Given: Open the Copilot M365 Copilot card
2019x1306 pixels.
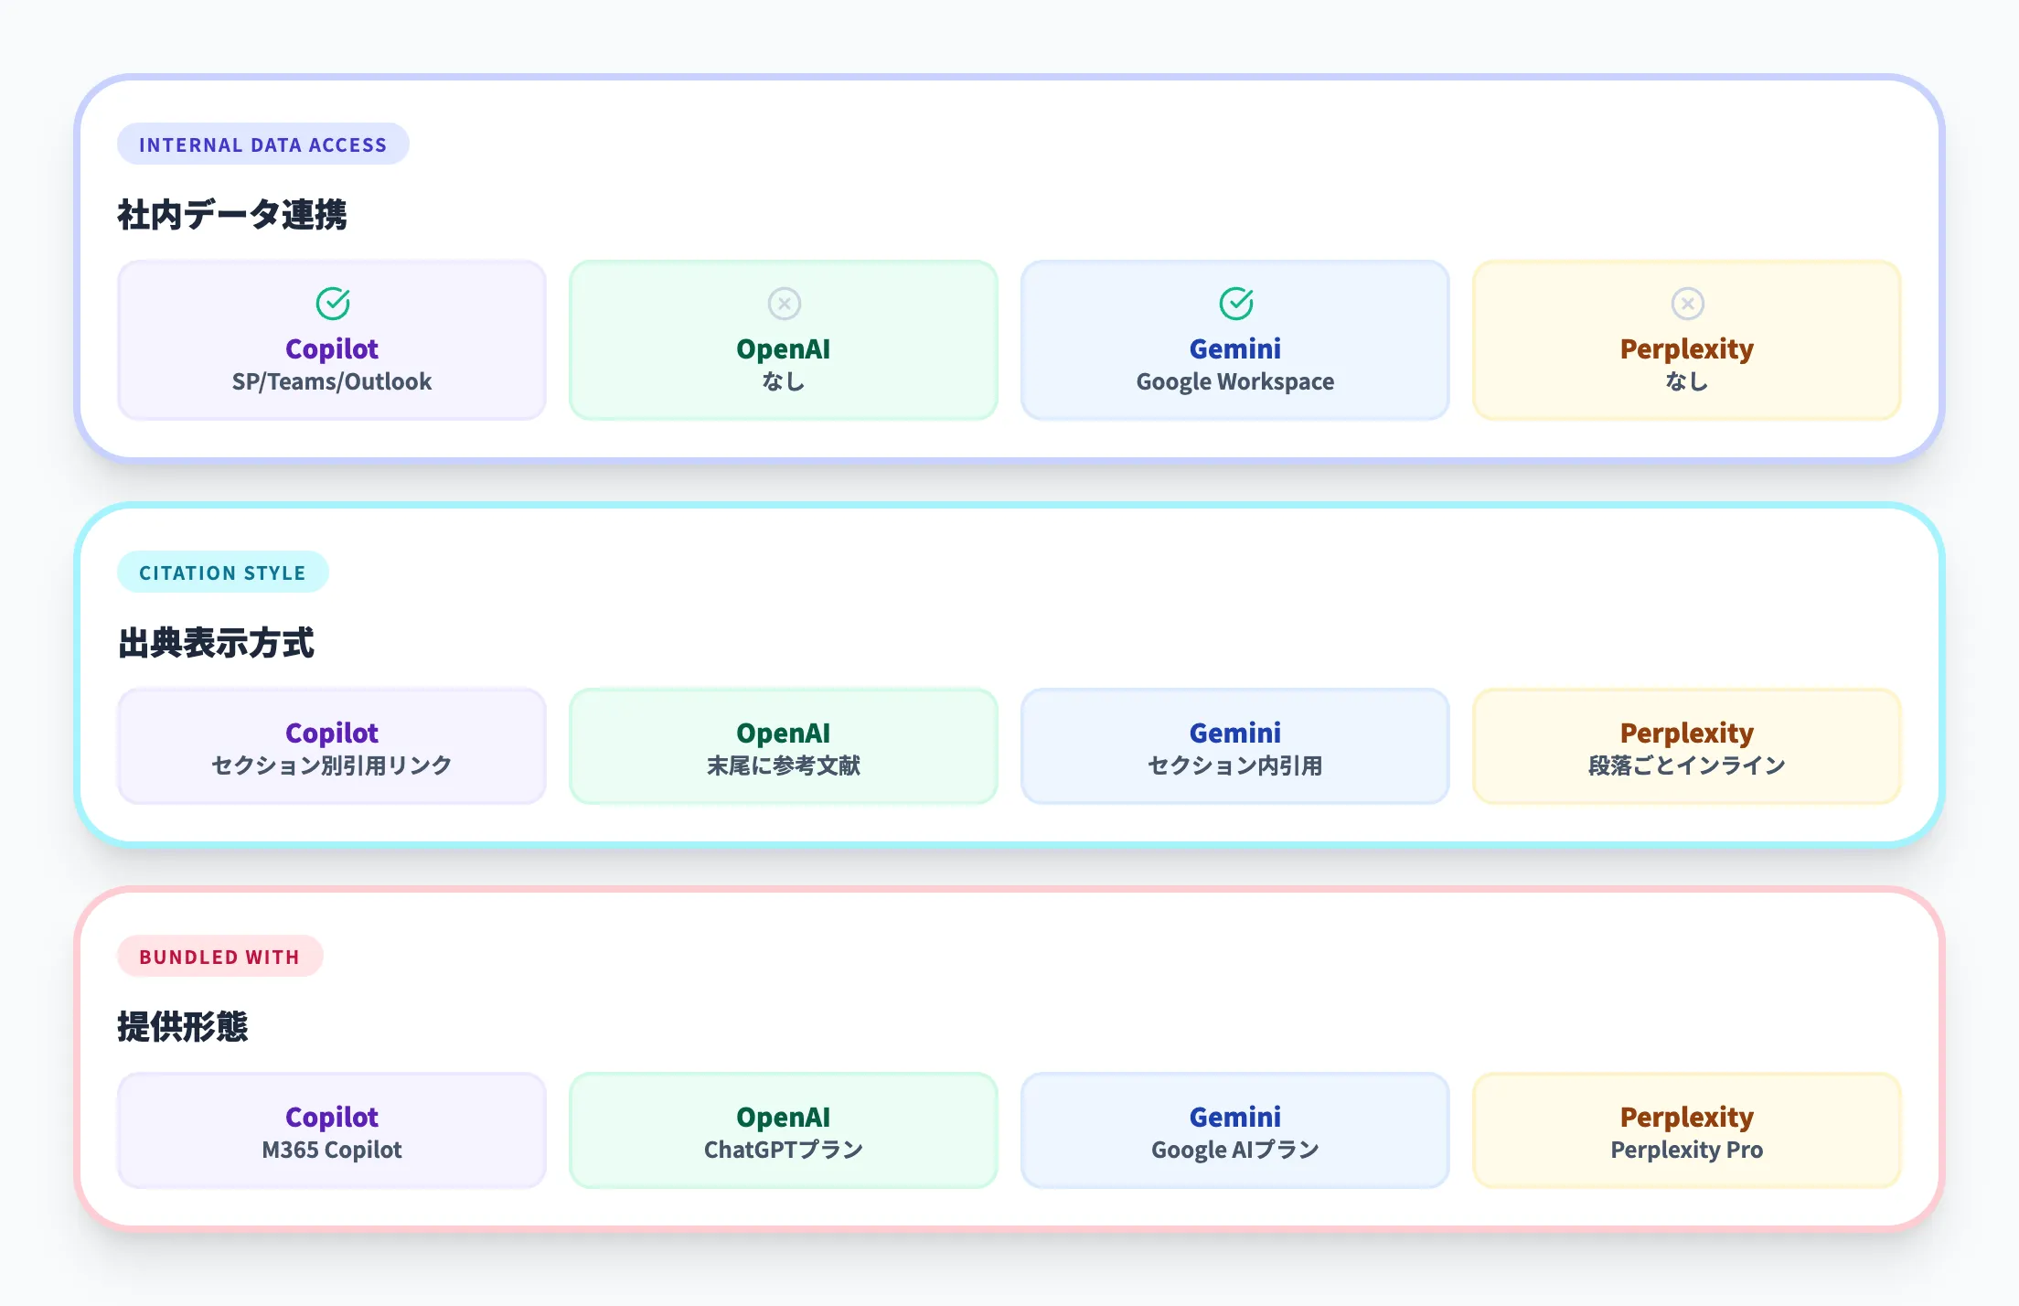Looking at the screenshot, I should point(332,1131).
